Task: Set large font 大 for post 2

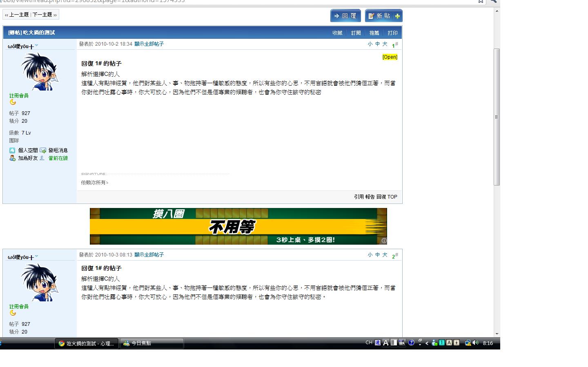Action: tap(385, 255)
